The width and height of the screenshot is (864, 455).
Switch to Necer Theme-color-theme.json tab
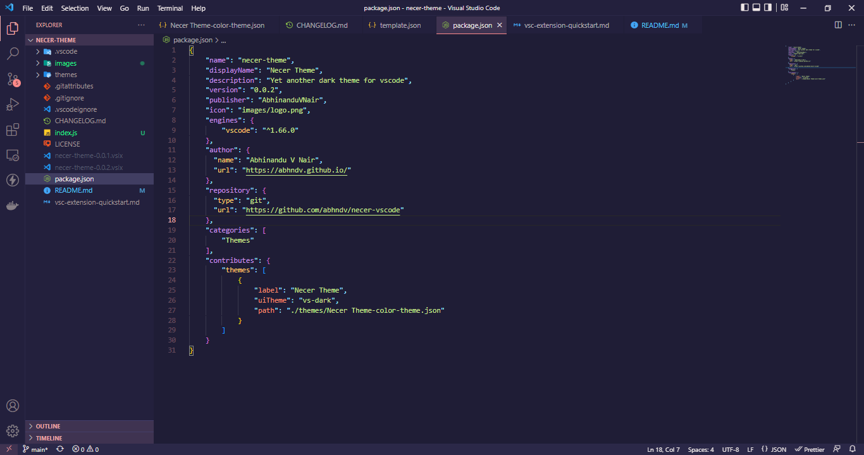[x=217, y=25]
